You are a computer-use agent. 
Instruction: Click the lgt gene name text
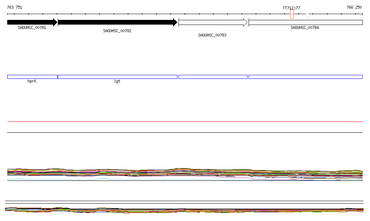point(117,81)
